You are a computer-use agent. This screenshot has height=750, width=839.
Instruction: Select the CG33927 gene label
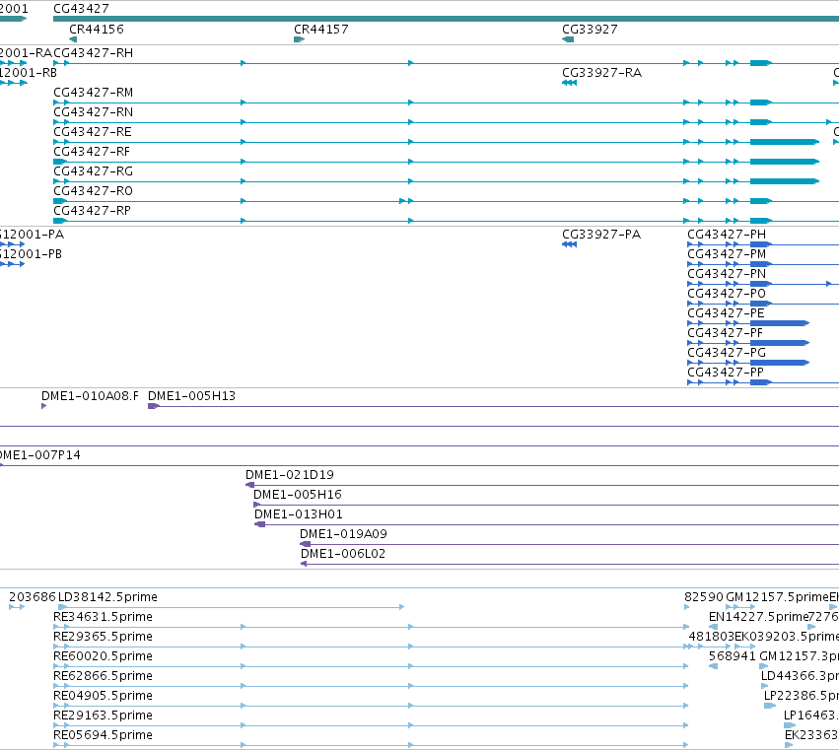pyautogui.click(x=590, y=30)
